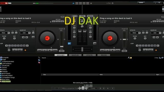Click the yellow folder icon beside search
164x92 pixels.
point(131,58)
